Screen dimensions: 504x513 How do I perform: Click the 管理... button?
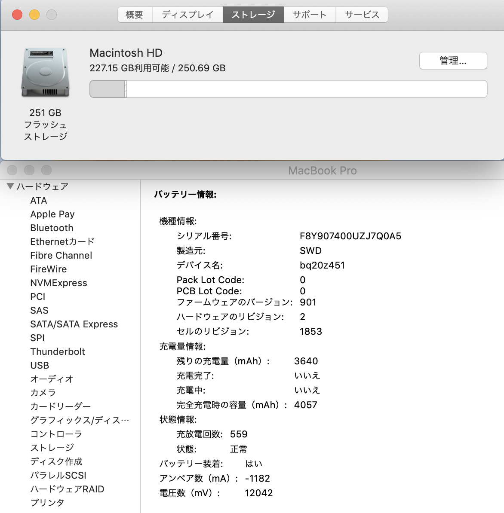pyautogui.click(x=453, y=61)
